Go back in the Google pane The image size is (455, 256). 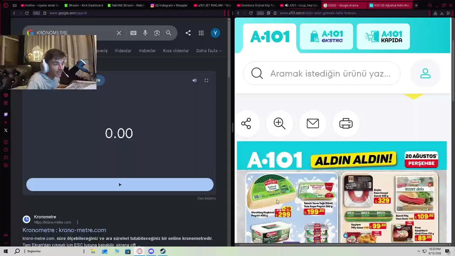14,13
